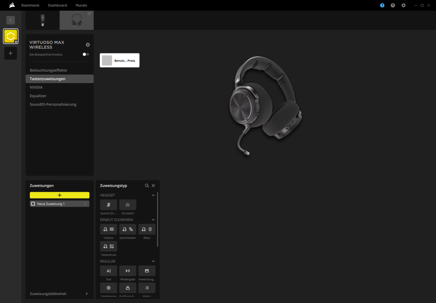Search assignment types with magnifier icon
436x303 pixels.
coord(147,186)
